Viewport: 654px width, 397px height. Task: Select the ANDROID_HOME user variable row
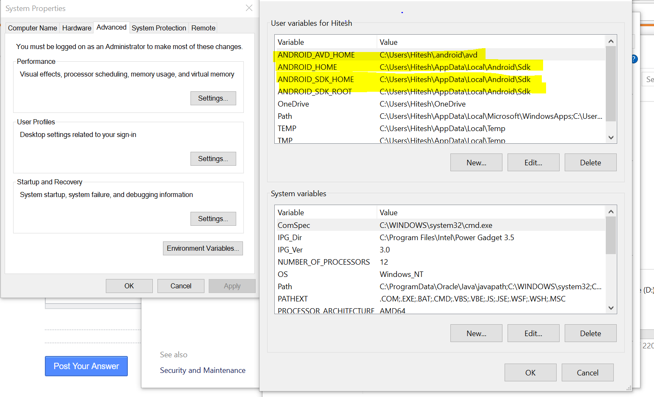pos(307,67)
